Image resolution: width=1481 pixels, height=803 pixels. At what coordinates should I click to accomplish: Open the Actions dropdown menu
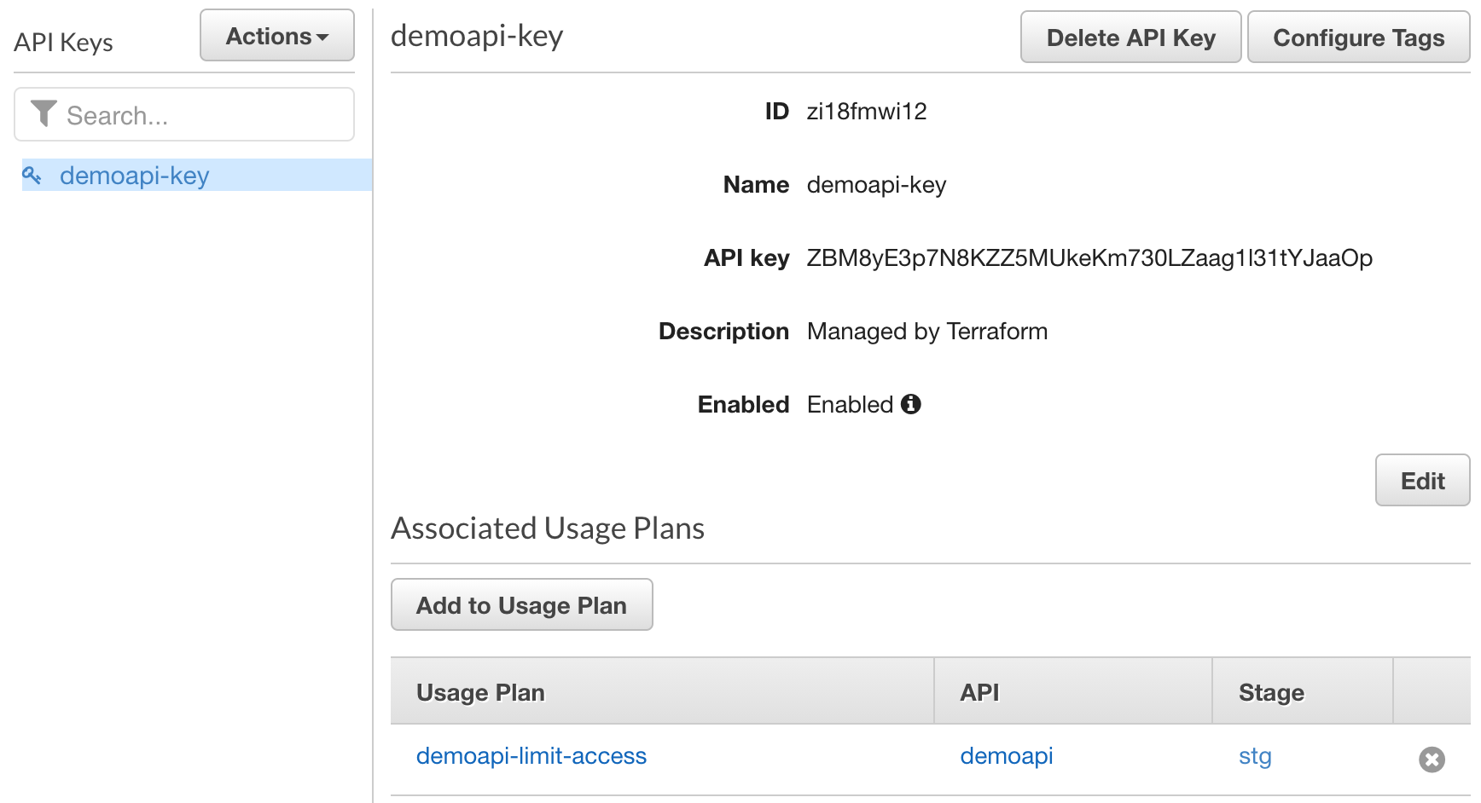tap(277, 37)
